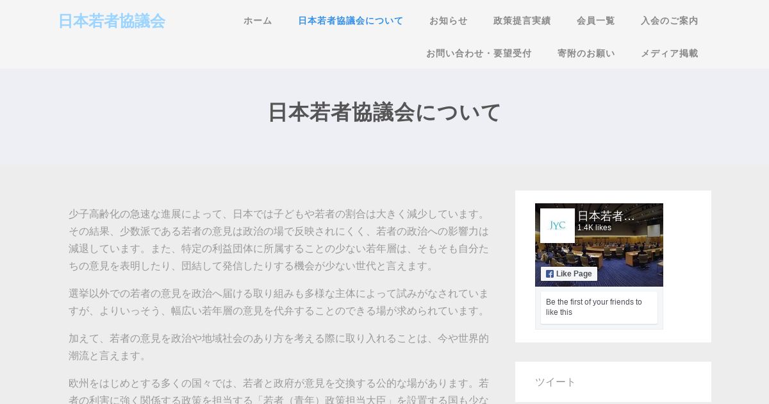The width and height of the screenshot is (769, 404).
Task: Open 会員一覧 menu link
Action: tap(595, 21)
